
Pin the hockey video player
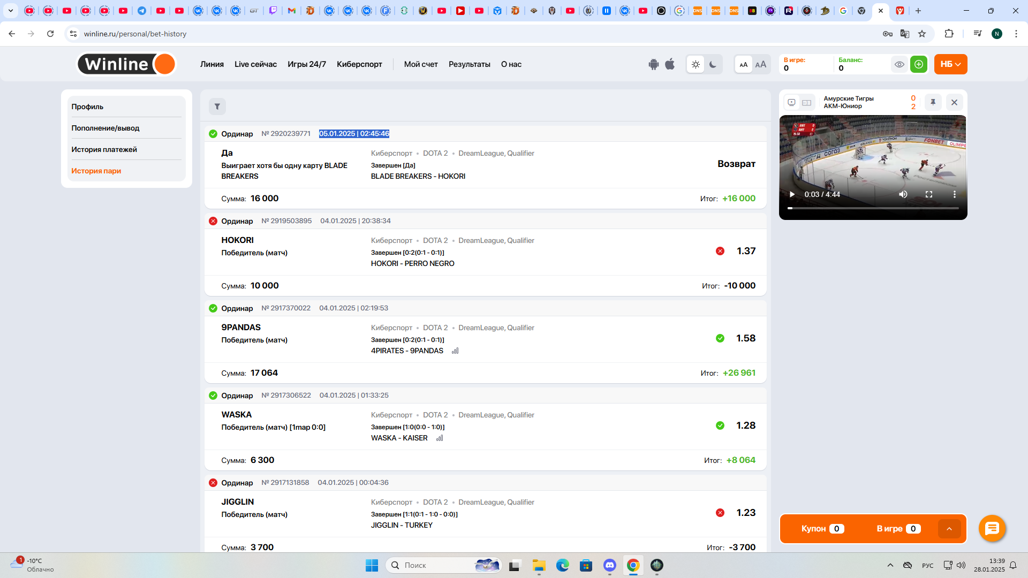(x=933, y=102)
